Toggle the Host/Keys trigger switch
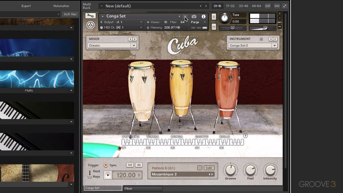 point(90,174)
